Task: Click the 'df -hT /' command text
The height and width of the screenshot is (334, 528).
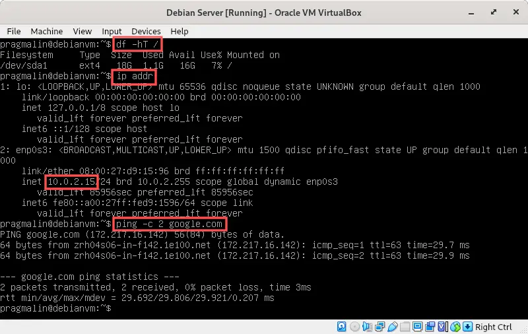Action: click(137, 44)
